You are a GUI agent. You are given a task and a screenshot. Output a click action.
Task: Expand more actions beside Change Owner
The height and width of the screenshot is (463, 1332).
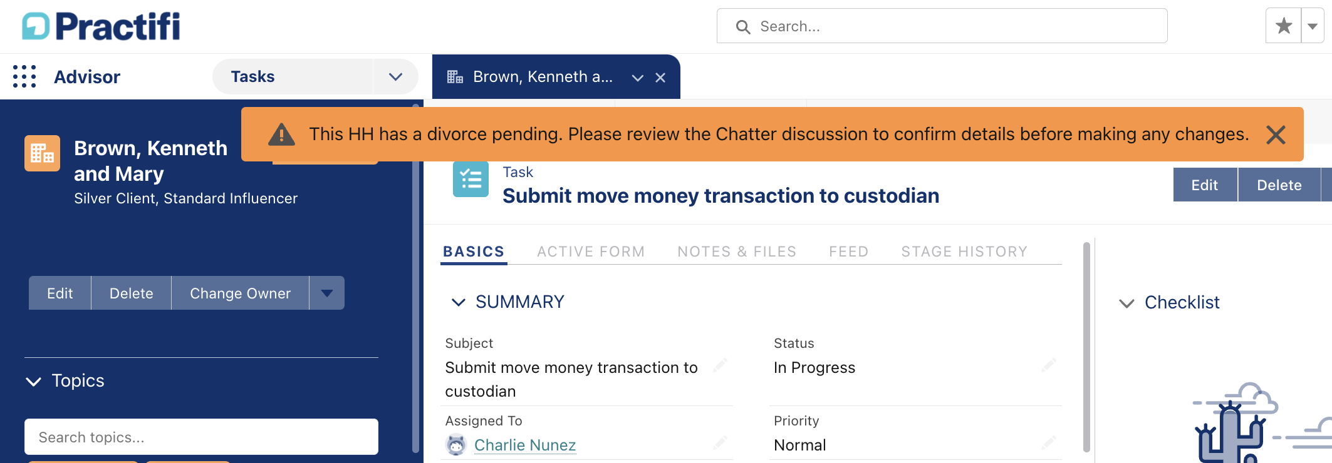(x=327, y=293)
